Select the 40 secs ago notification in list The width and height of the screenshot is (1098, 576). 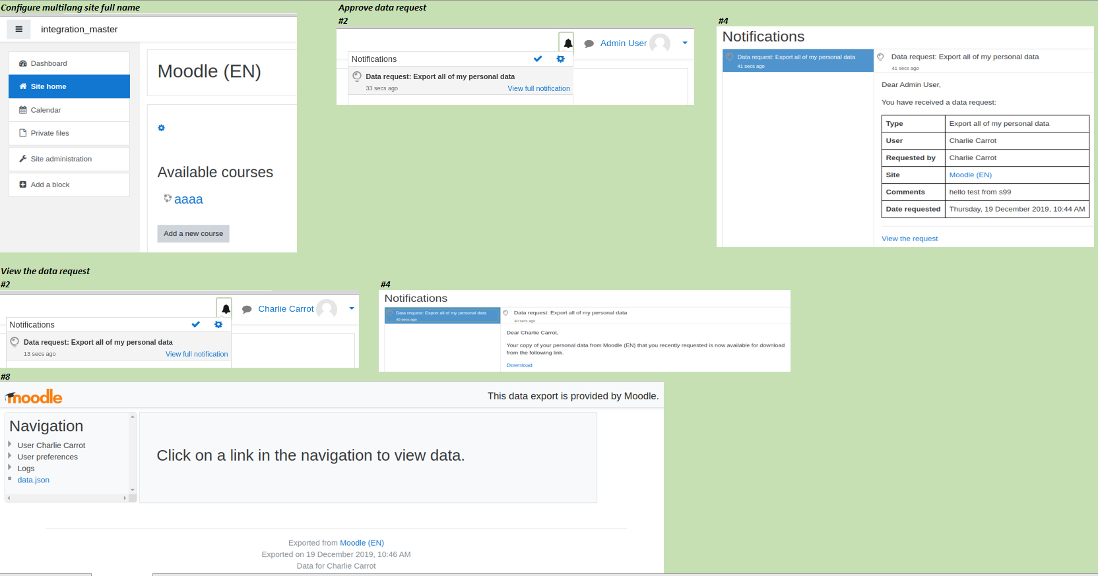pyautogui.click(x=443, y=316)
